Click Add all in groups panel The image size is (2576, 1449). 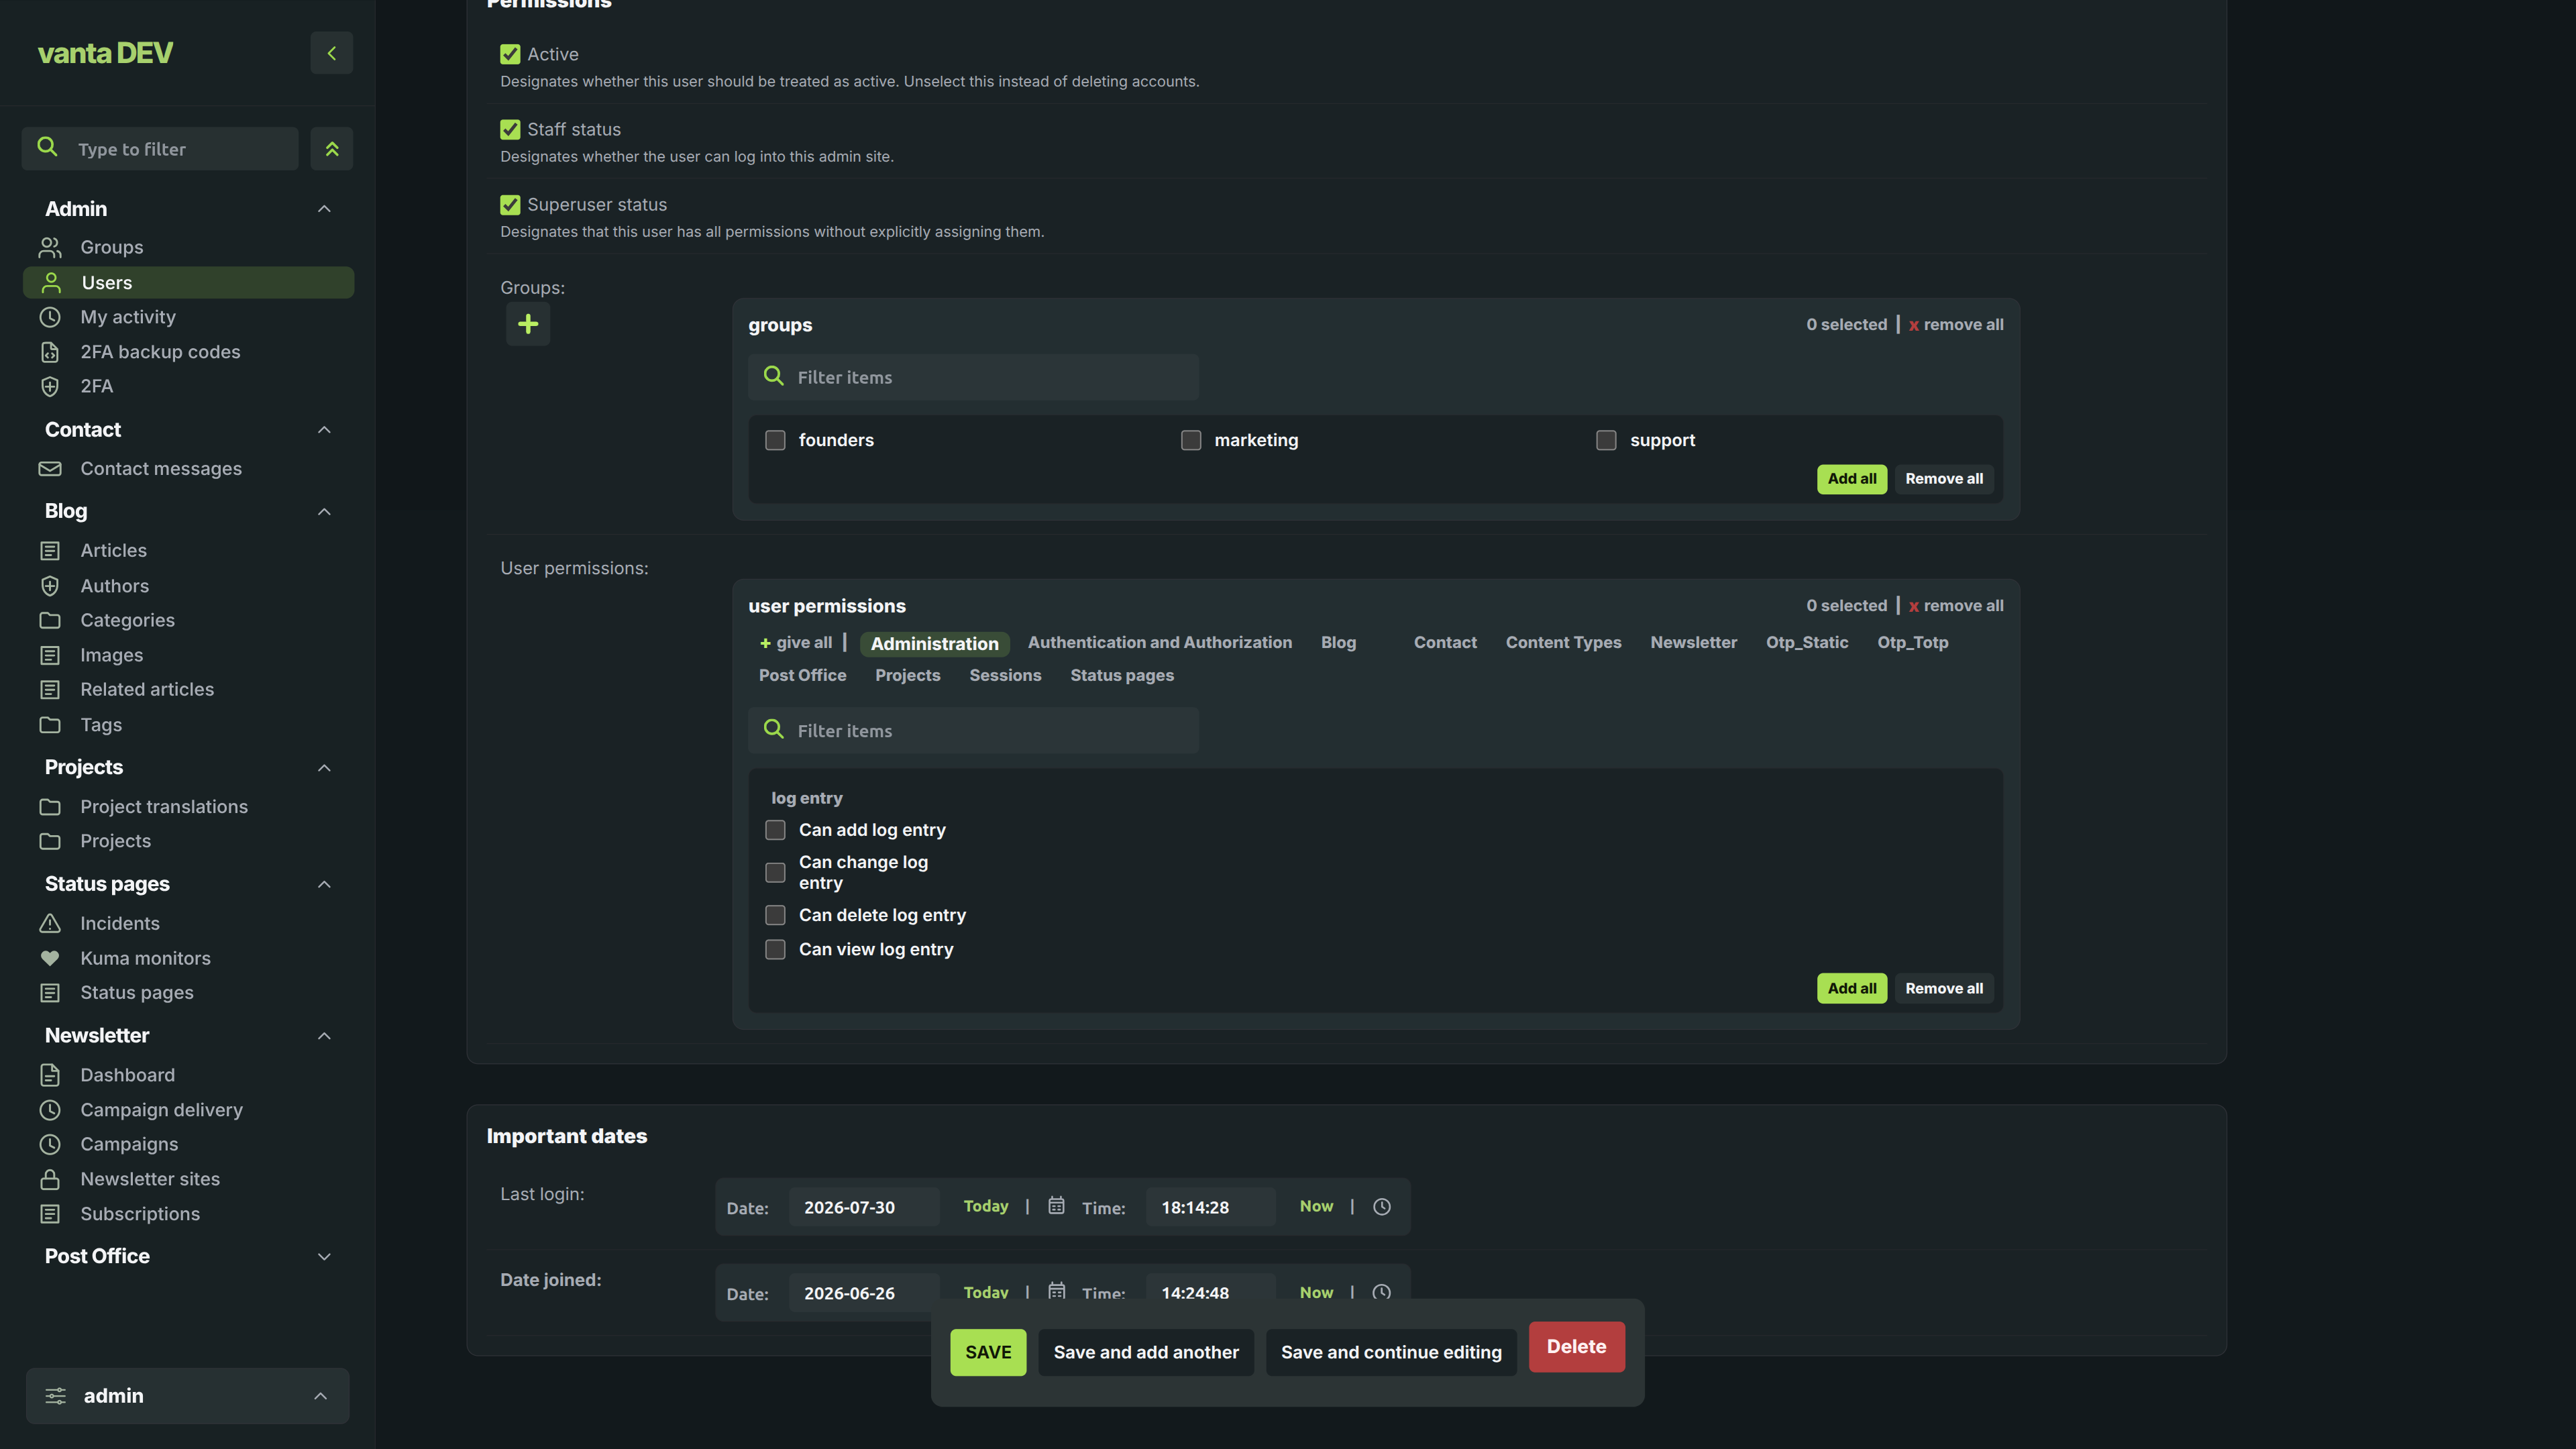1851,479
